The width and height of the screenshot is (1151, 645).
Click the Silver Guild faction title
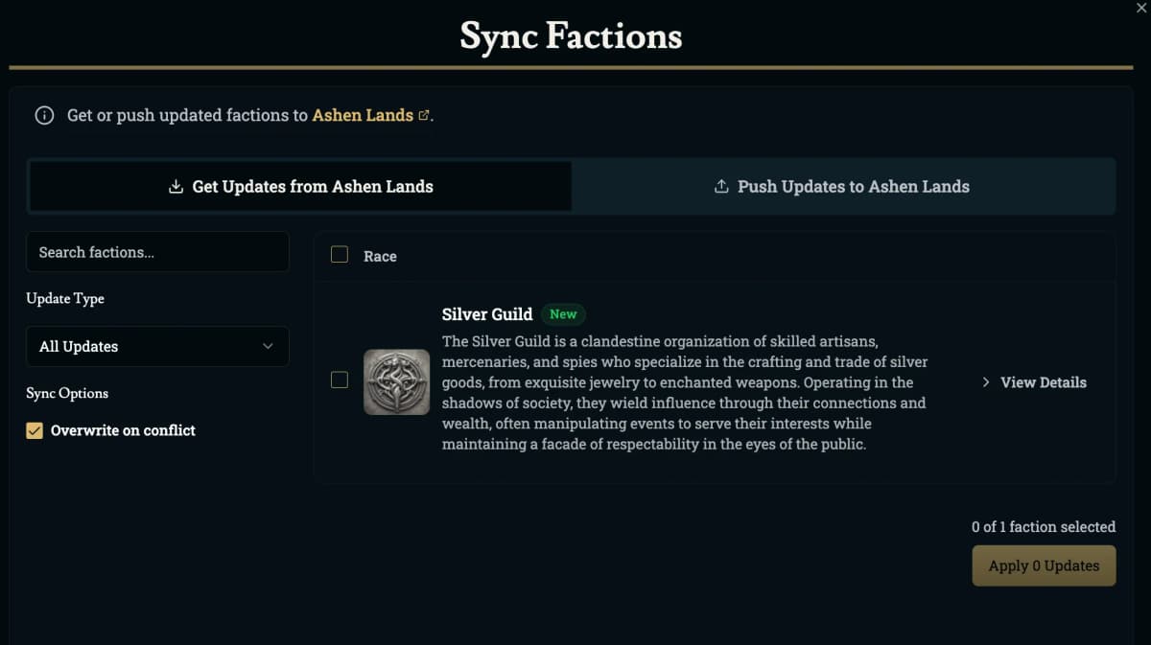tap(486, 314)
